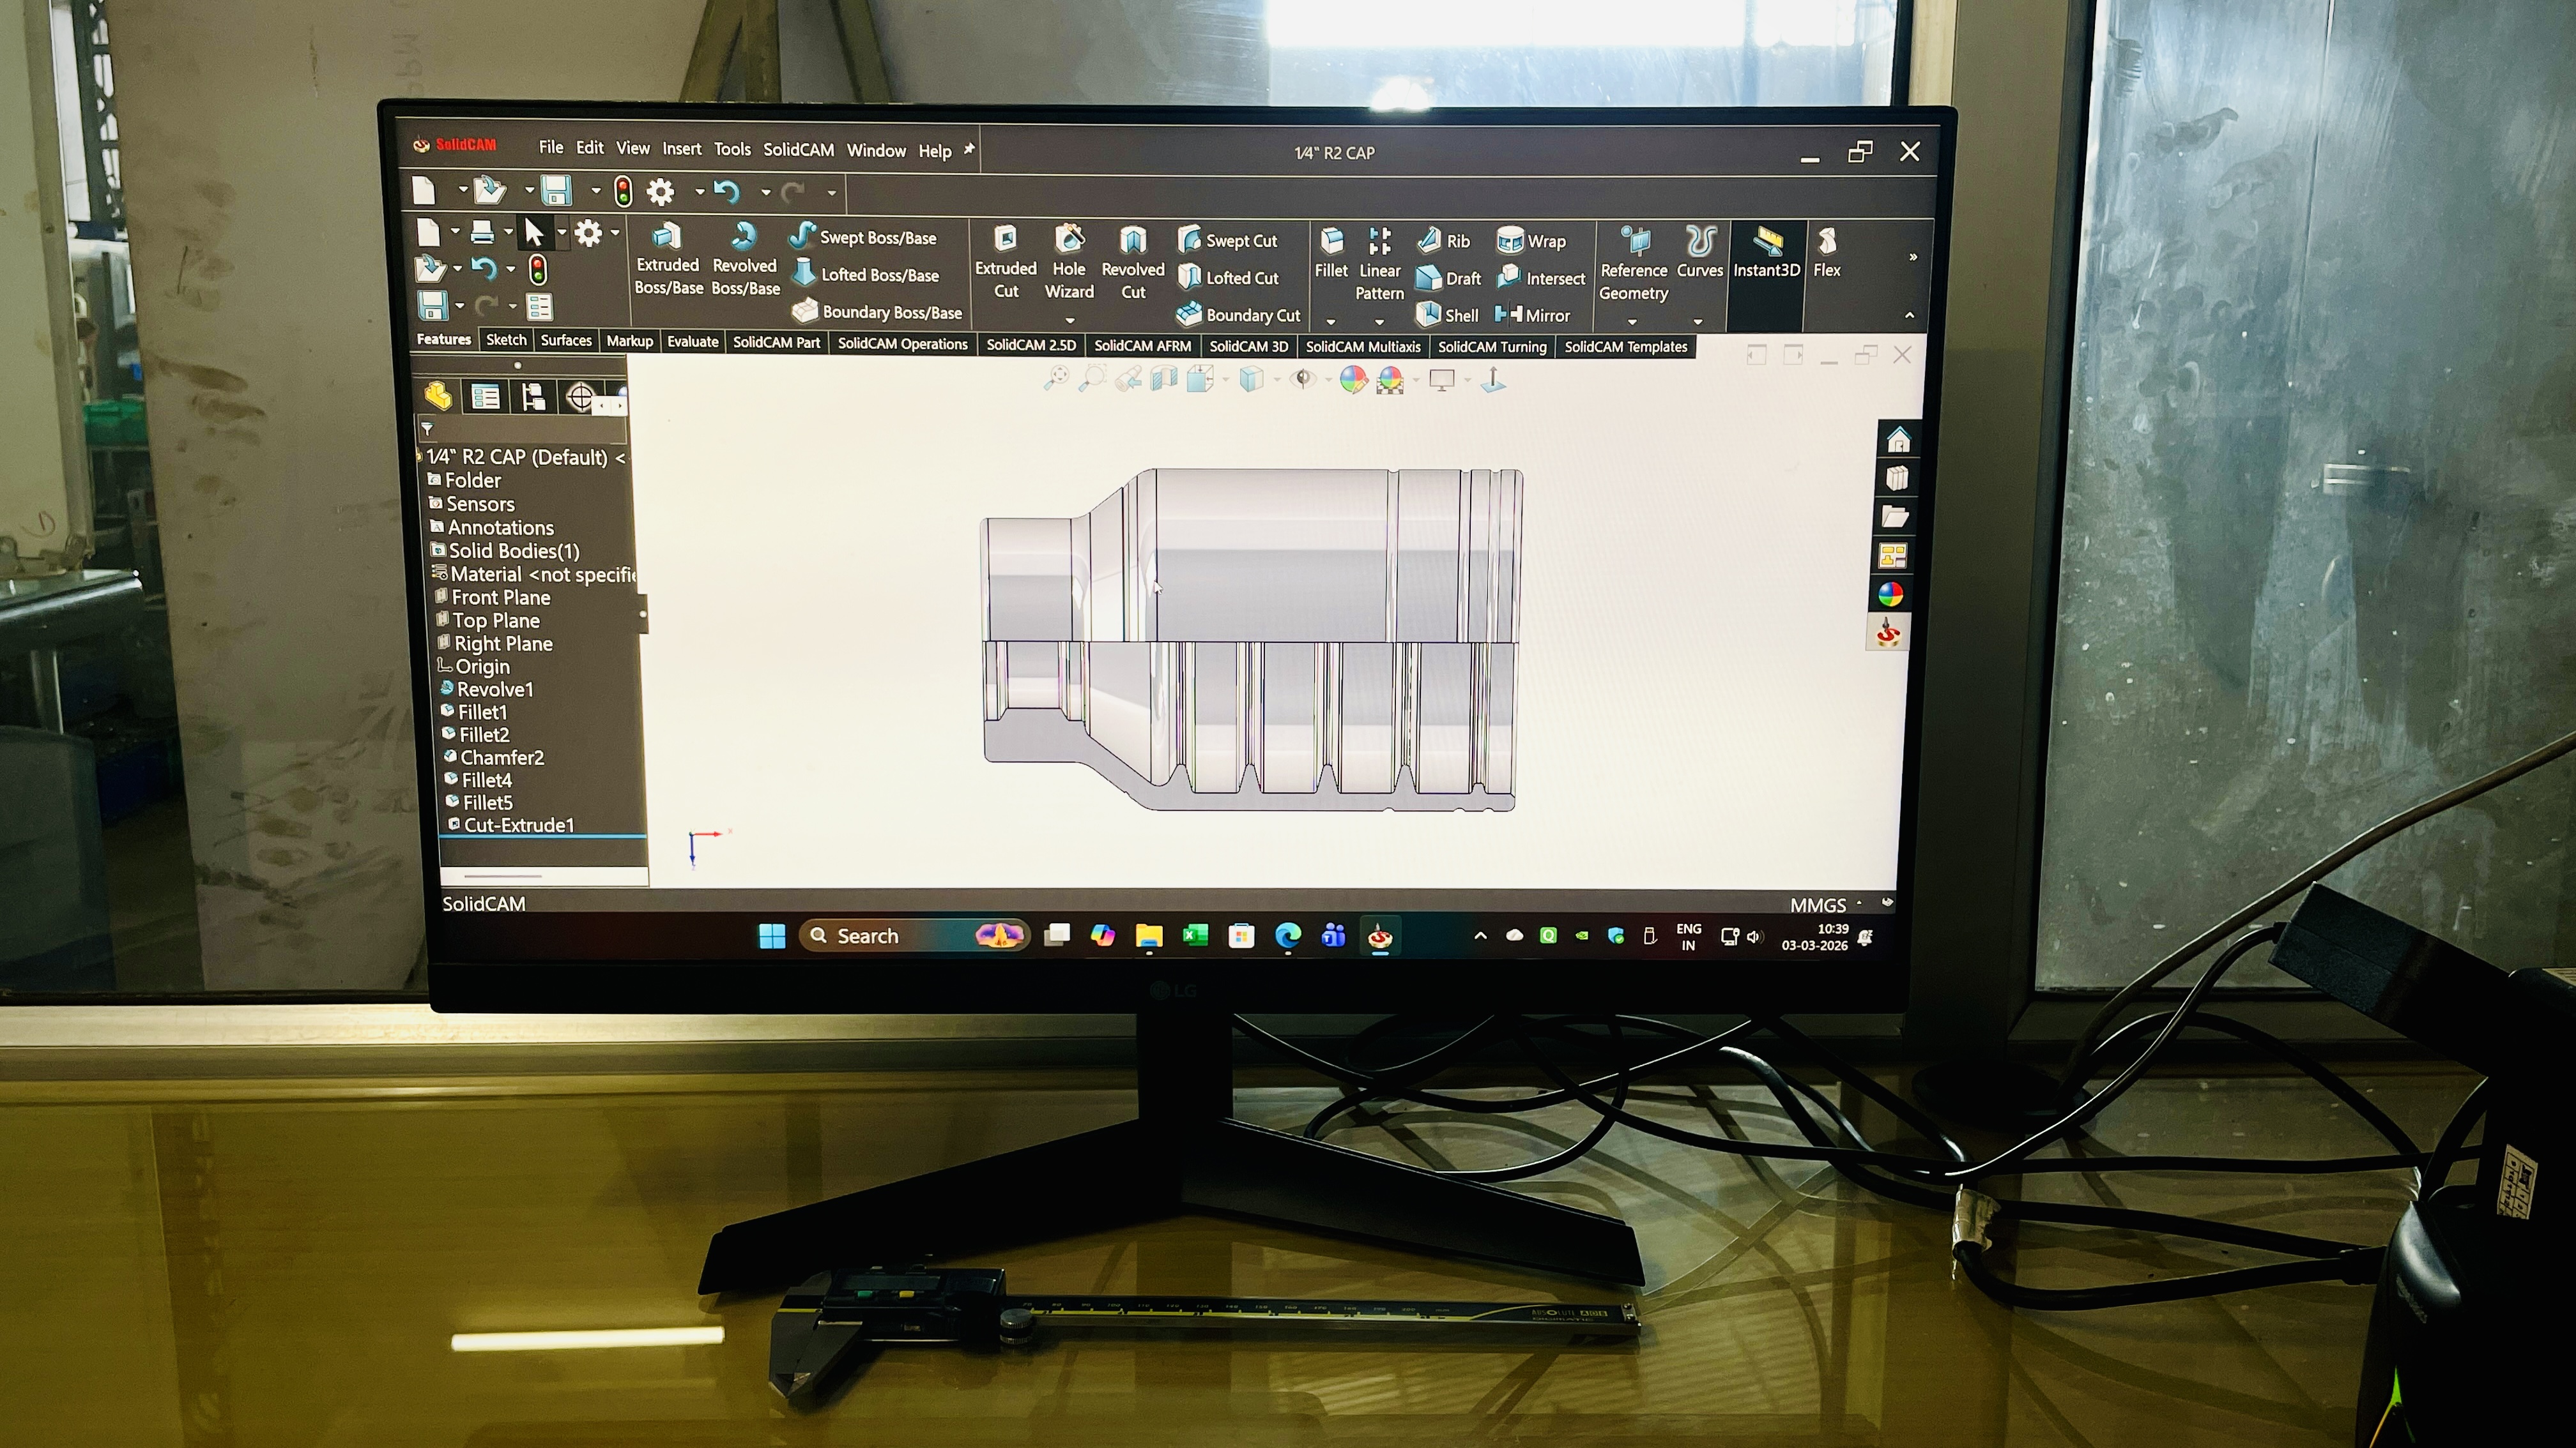Pin the menu bar with pushpin
2576x1448 pixels.
click(969, 149)
